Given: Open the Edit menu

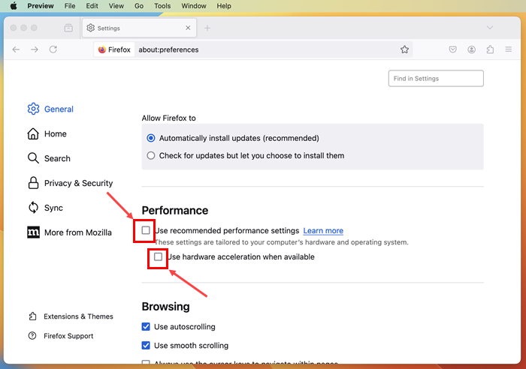Looking at the screenshot, I should tap(92, 6).
